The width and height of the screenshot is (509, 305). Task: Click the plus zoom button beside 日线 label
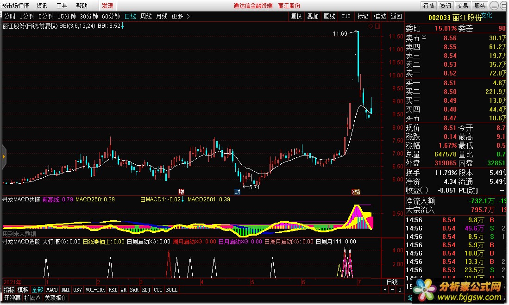[x=385, y=290]
